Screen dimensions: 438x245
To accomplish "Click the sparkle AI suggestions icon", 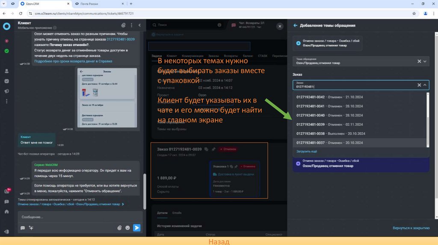I will point(31,228).
